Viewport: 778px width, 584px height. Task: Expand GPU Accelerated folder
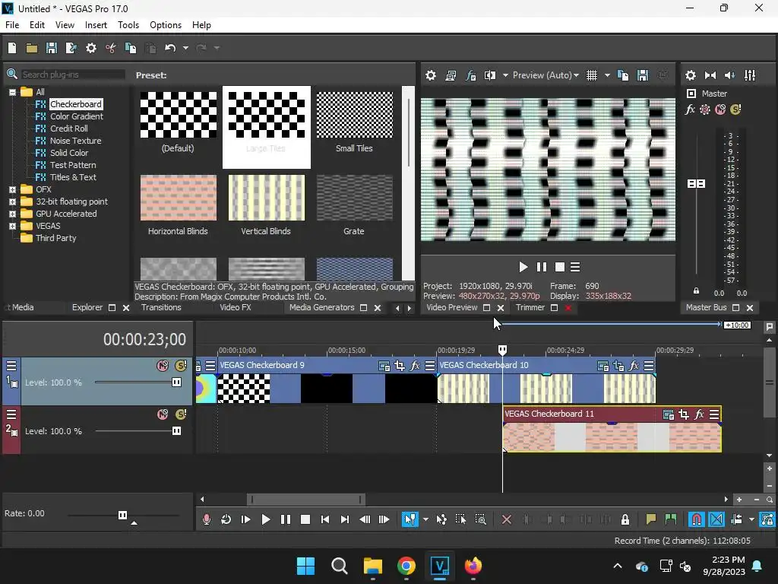pyautogui.click(x=12, y=214)
